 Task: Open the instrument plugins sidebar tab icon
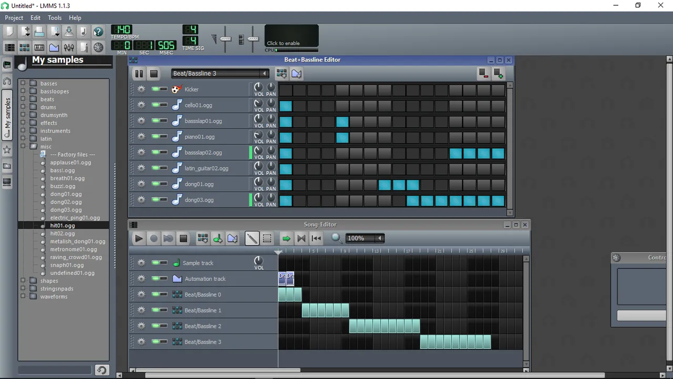[x=7, y=65]
